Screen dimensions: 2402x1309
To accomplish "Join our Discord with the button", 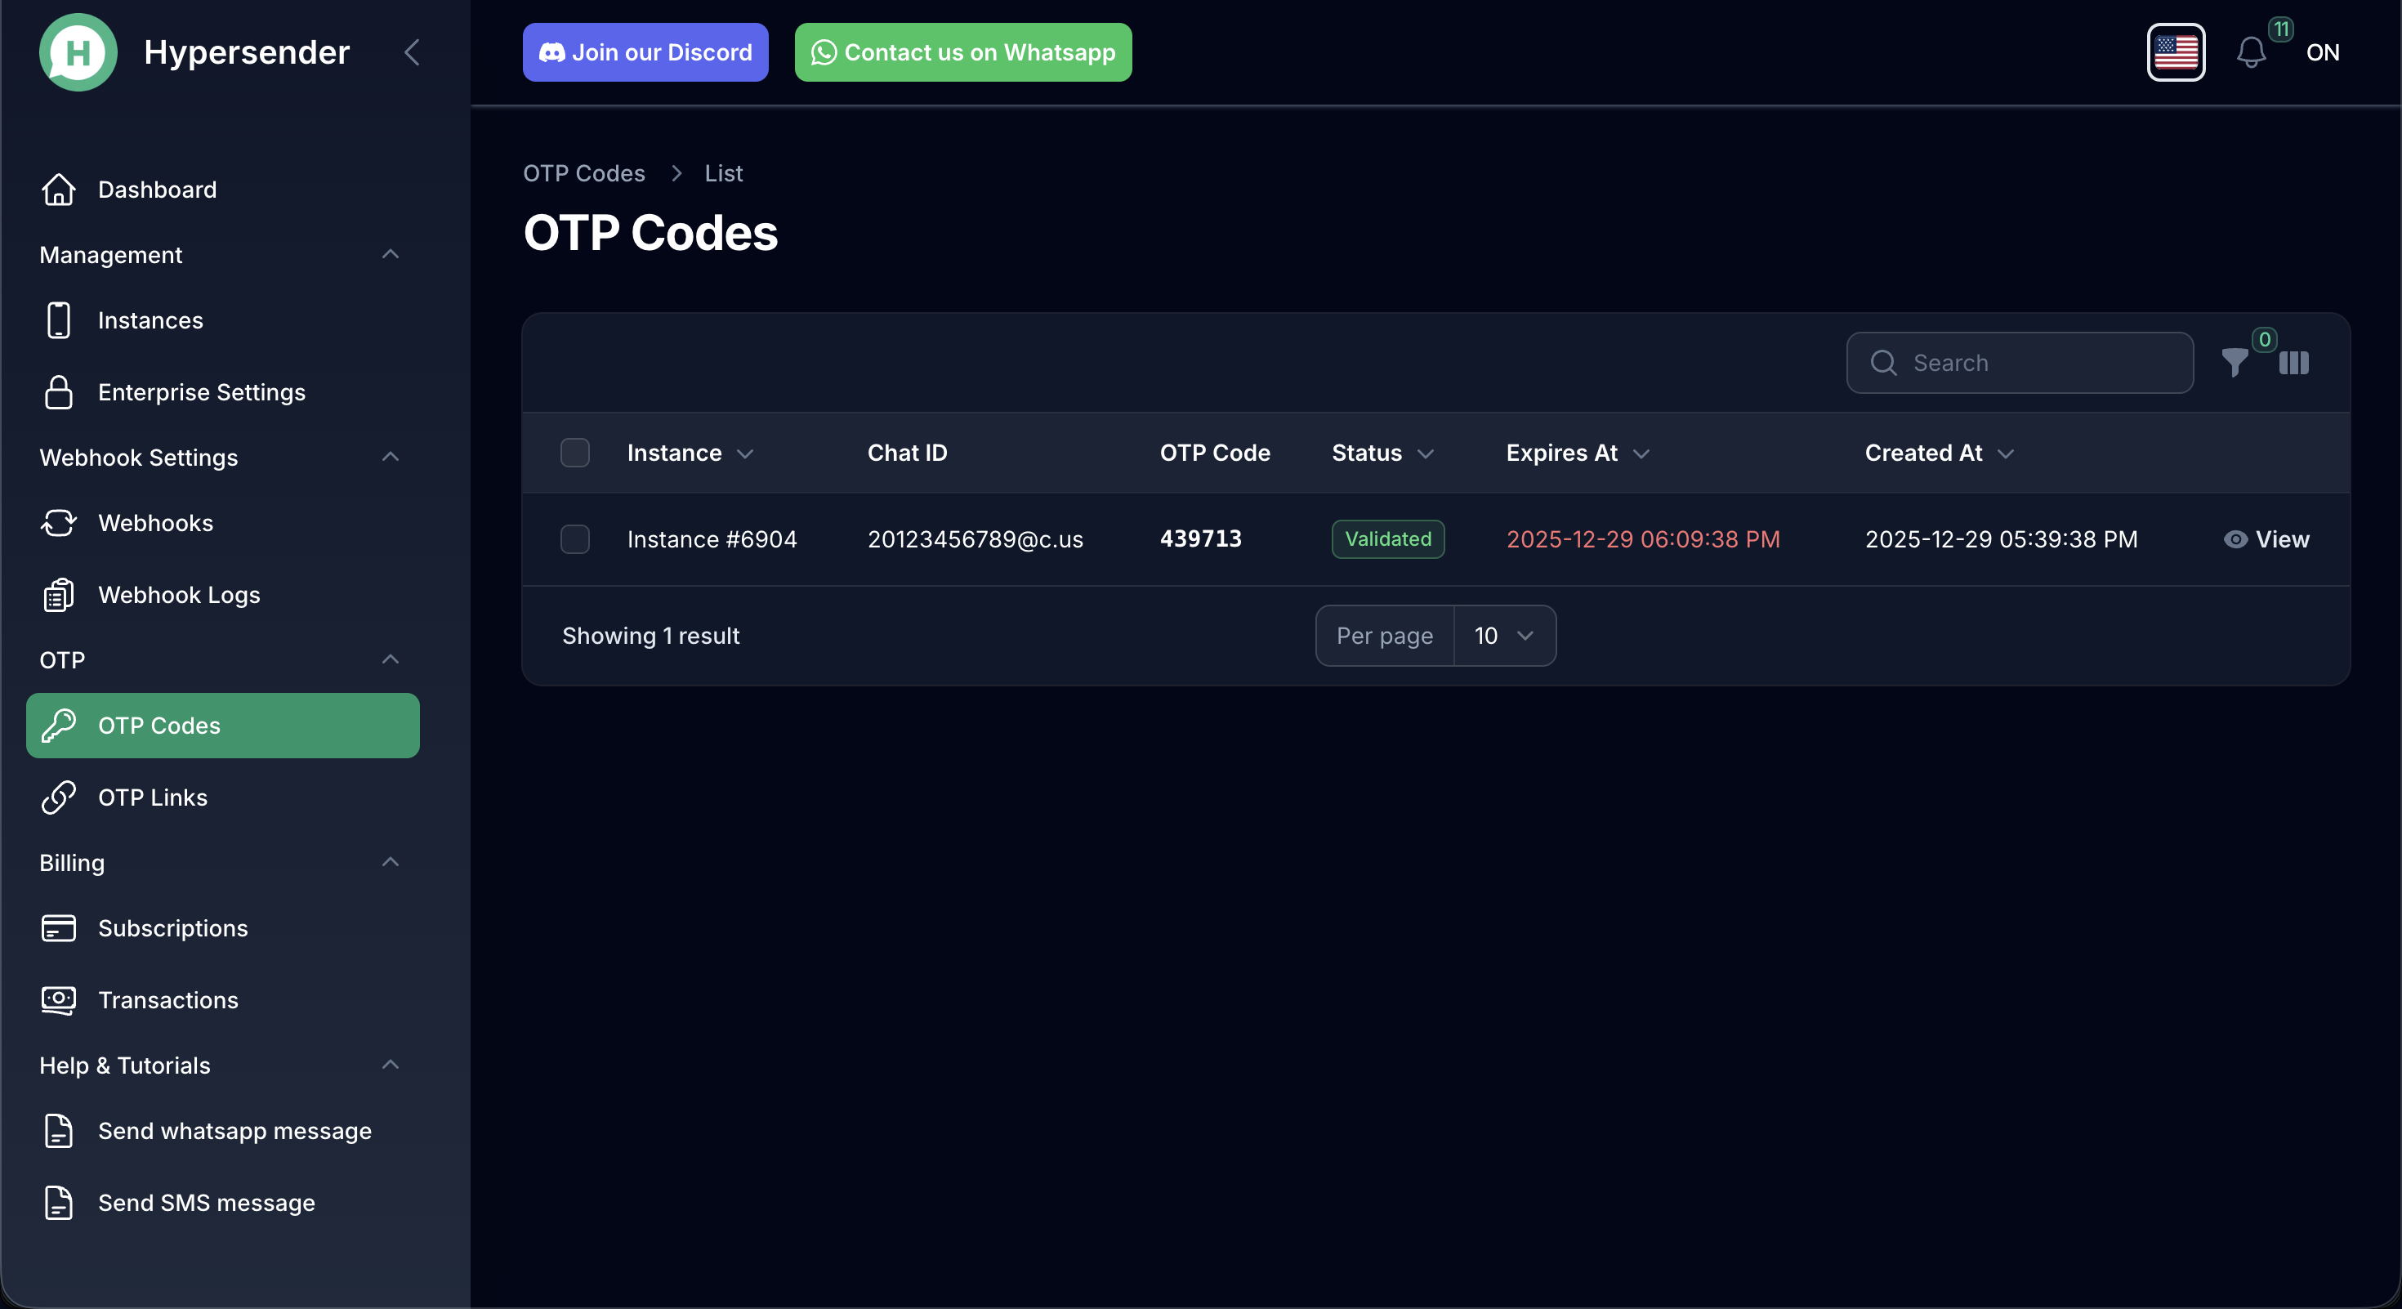I will (x=645, y=52).
